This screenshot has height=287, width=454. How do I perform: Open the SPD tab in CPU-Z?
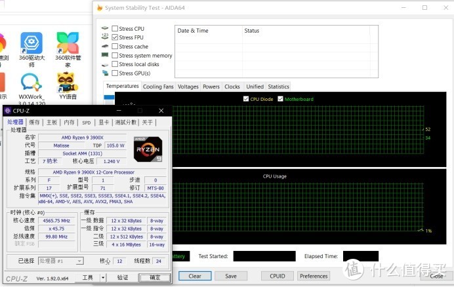pos(87,123)
